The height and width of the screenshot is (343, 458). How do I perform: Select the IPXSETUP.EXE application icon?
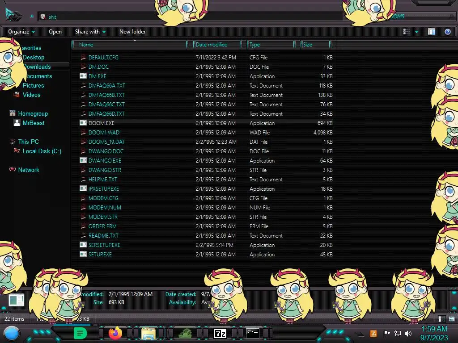coord(83,188)
